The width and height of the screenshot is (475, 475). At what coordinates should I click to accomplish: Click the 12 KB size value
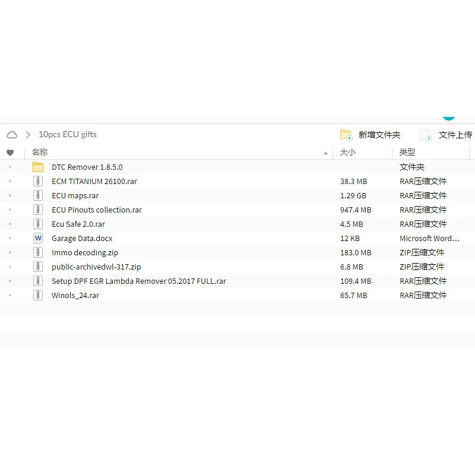tap(350, 239)
